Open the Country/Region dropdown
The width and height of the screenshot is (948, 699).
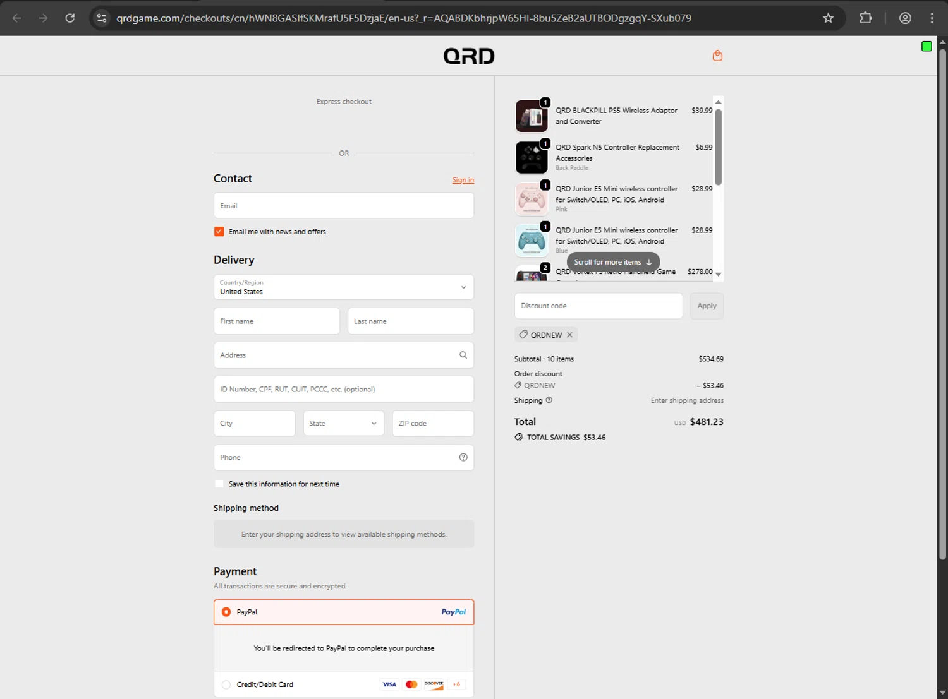tap(344, 287)
